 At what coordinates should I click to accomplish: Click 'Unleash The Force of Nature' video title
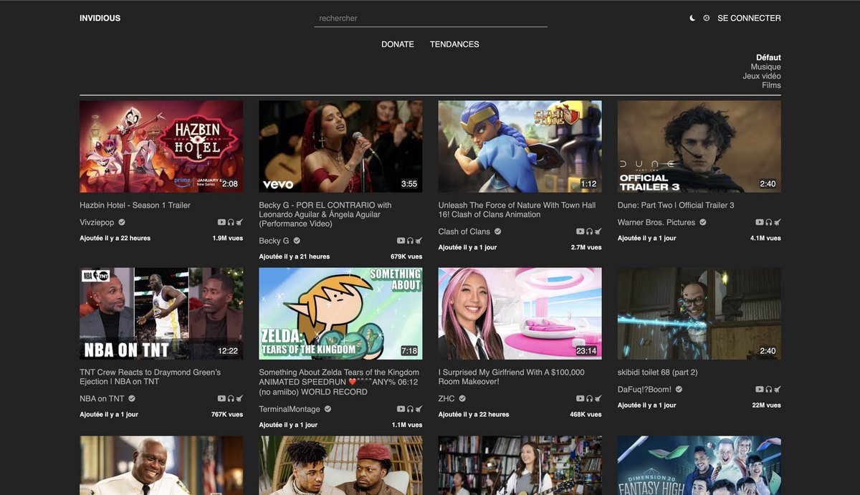point(517,210)
